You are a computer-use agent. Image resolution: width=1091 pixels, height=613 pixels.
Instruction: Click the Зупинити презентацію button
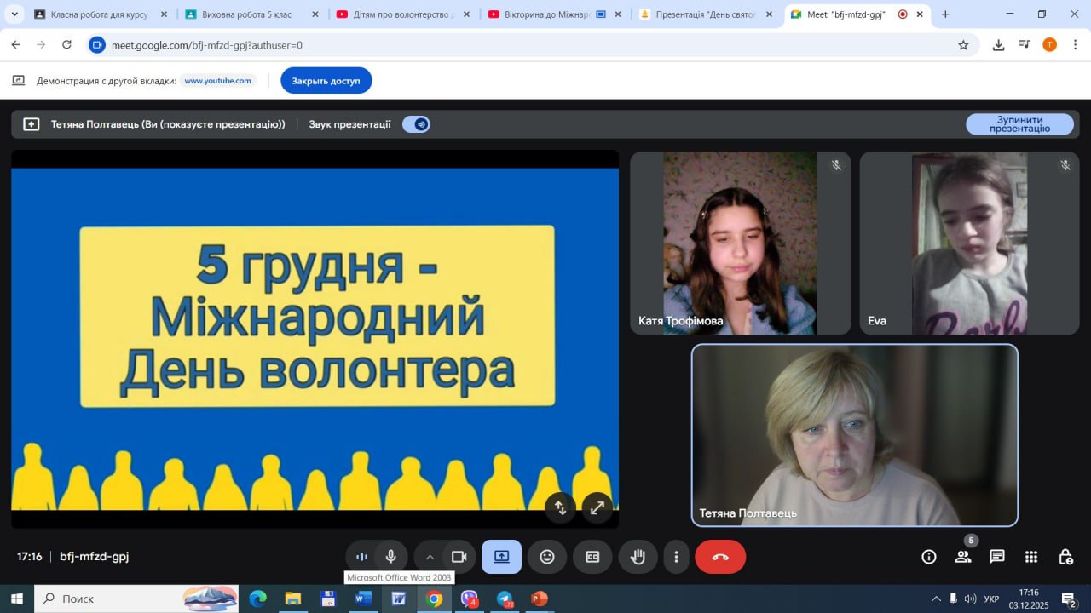[x=1019, y=124]
